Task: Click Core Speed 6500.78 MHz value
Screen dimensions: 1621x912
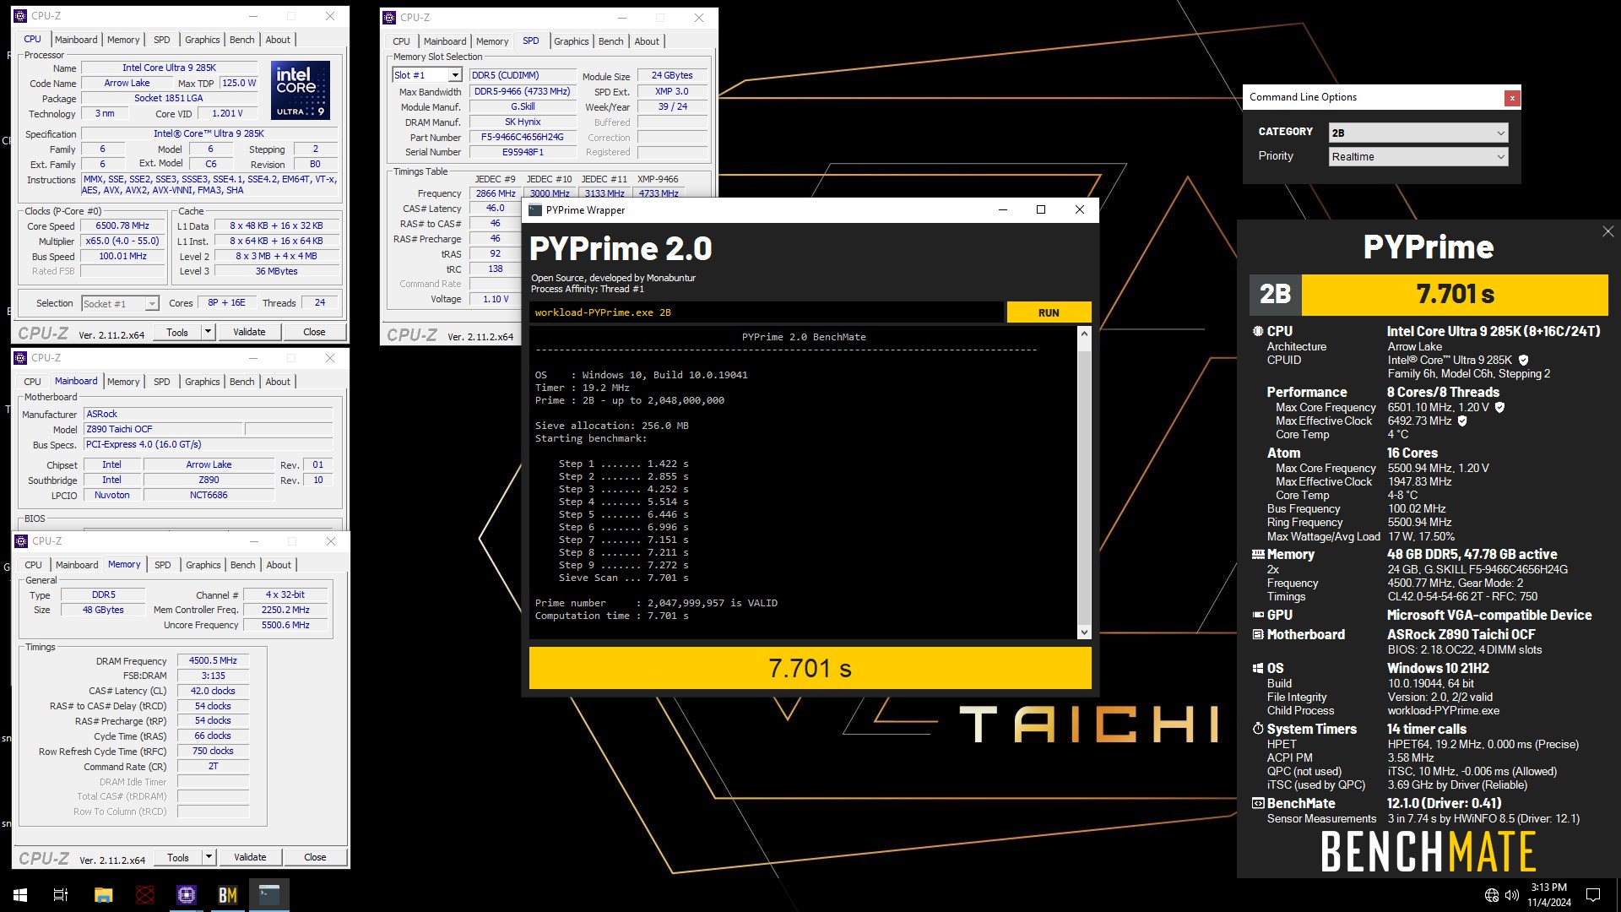Action: (123, 225)
